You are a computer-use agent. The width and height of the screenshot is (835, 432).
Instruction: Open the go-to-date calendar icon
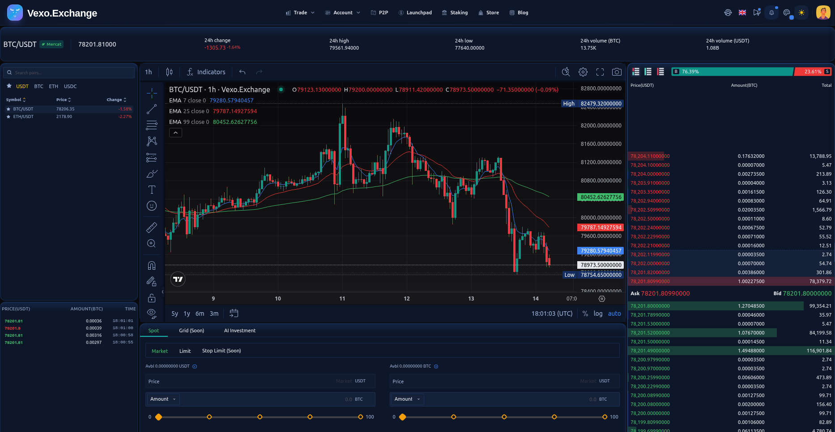(x=234, y=313)
